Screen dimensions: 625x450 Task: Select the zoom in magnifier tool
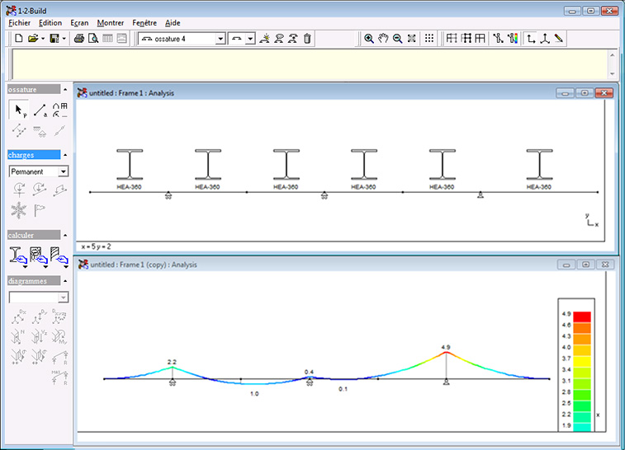tap(369, 39)
